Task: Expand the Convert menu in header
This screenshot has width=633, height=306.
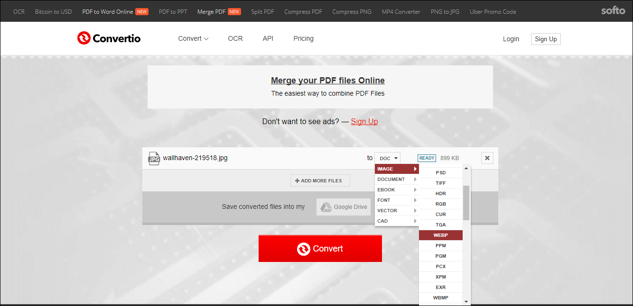Action: click(193, 39)
